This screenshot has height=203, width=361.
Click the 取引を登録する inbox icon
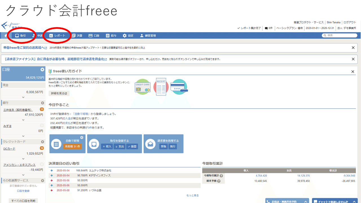pos(94,144)
